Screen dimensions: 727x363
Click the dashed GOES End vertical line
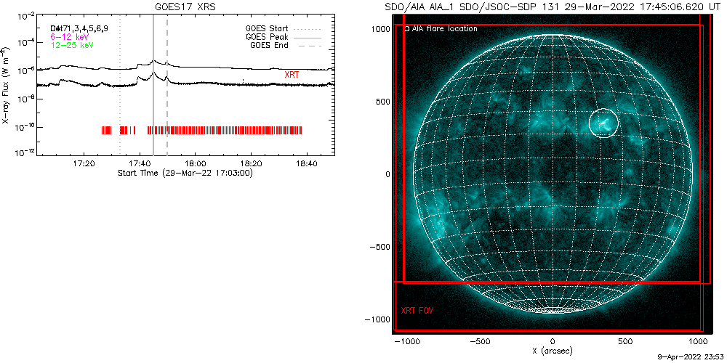coord(167,85)
